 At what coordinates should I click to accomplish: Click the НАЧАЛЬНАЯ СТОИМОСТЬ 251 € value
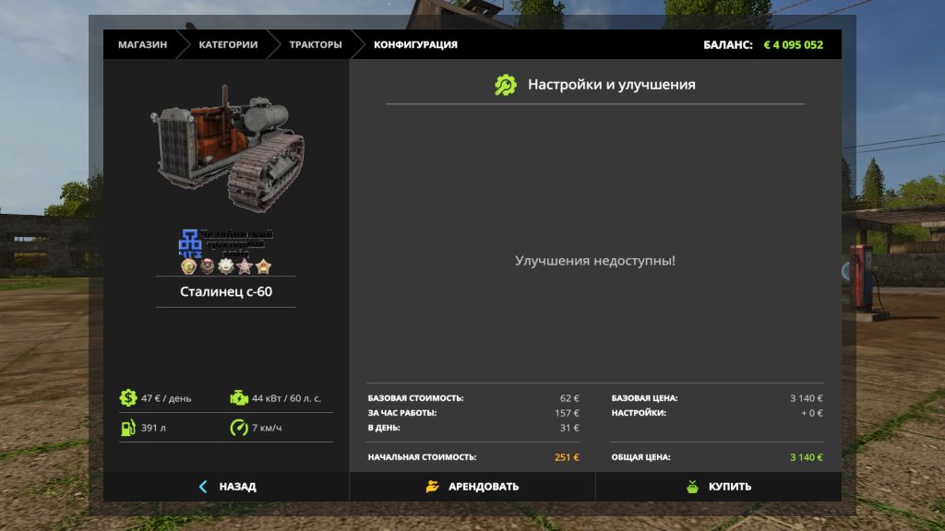(567, 457)
